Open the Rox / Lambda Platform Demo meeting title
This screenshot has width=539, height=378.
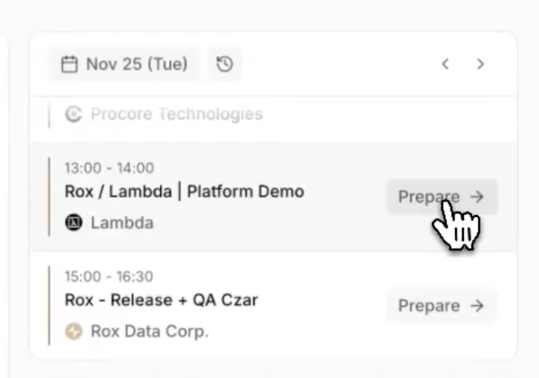184,192
